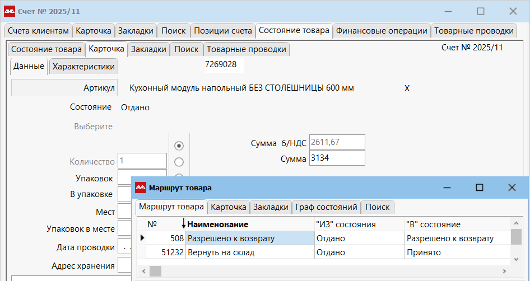The image size is (530, 281).
Task: Click row number 51232
Action: (x=166, y=252)
